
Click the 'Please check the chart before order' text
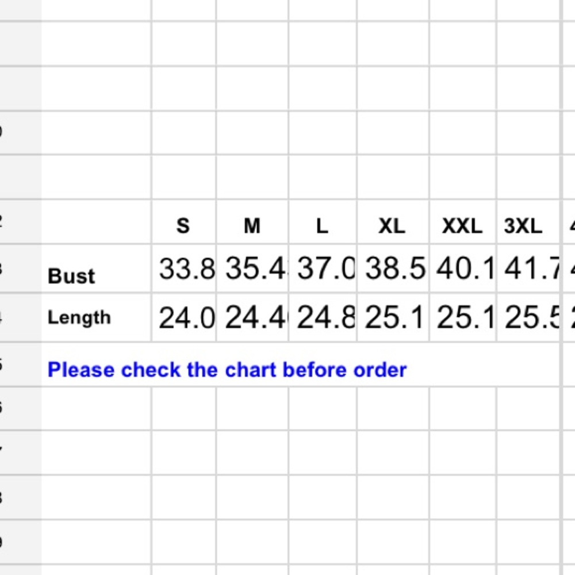click(227, 370)
